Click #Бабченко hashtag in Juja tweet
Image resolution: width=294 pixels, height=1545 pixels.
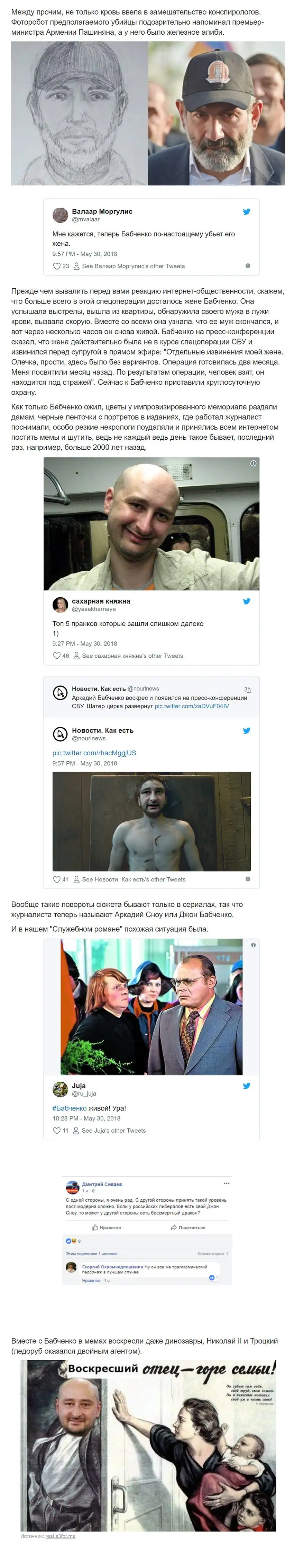point(70,1108)
